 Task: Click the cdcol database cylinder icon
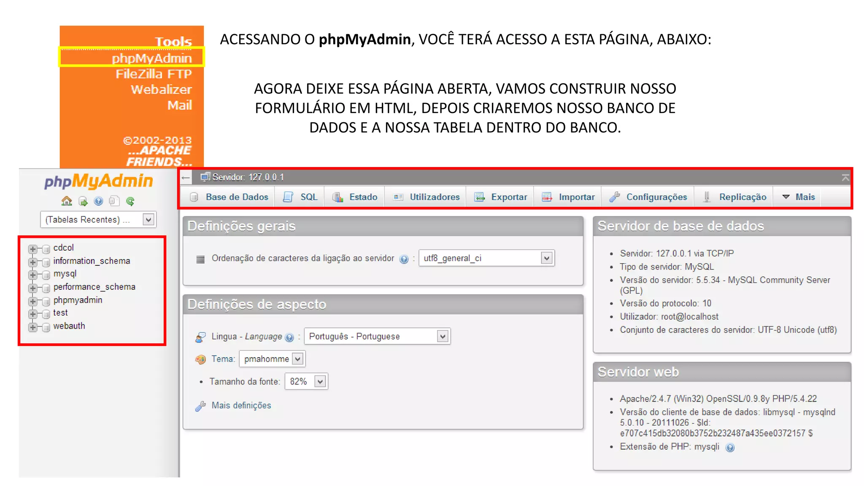[x=46, y=249]
